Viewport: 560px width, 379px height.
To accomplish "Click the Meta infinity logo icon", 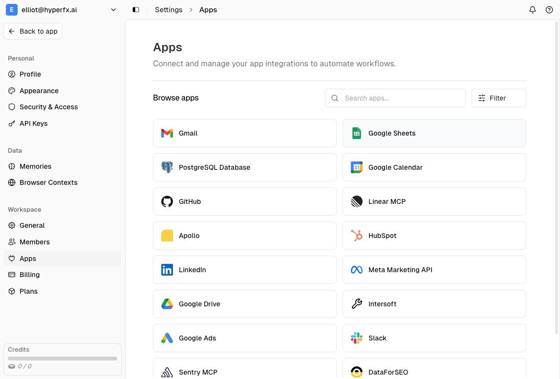I will 356,270.
